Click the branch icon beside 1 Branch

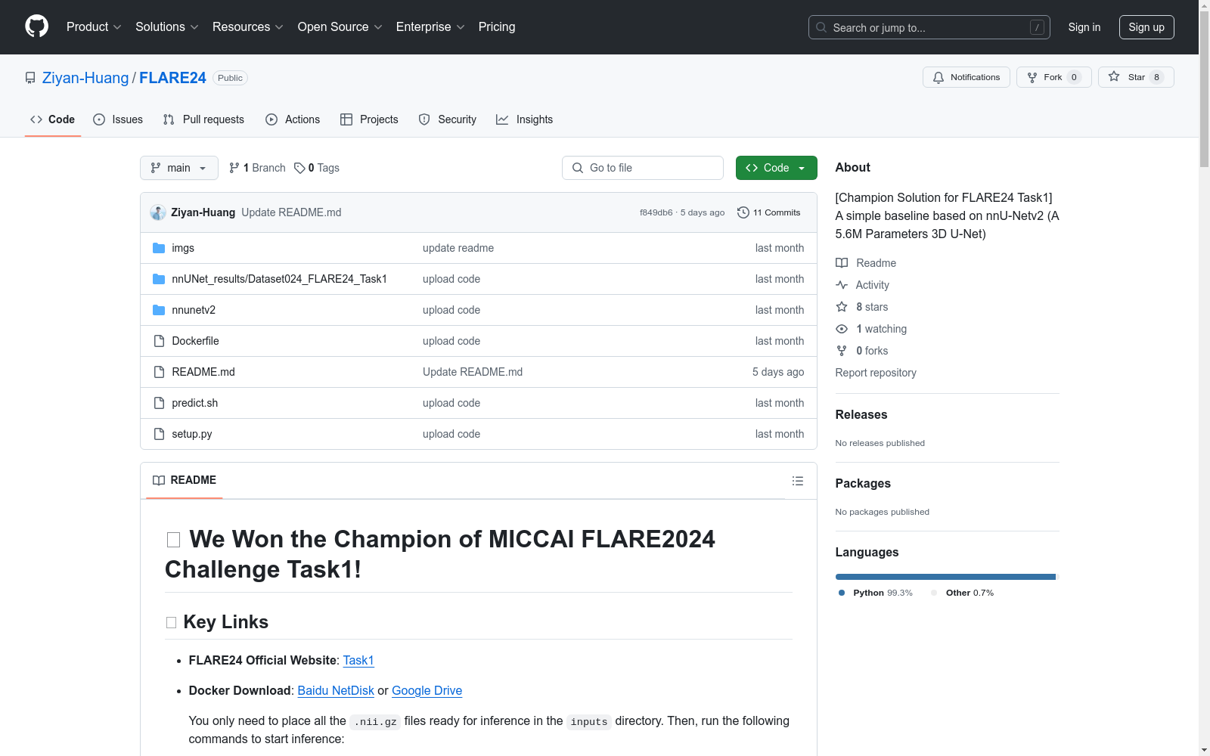tap(234, 168)
